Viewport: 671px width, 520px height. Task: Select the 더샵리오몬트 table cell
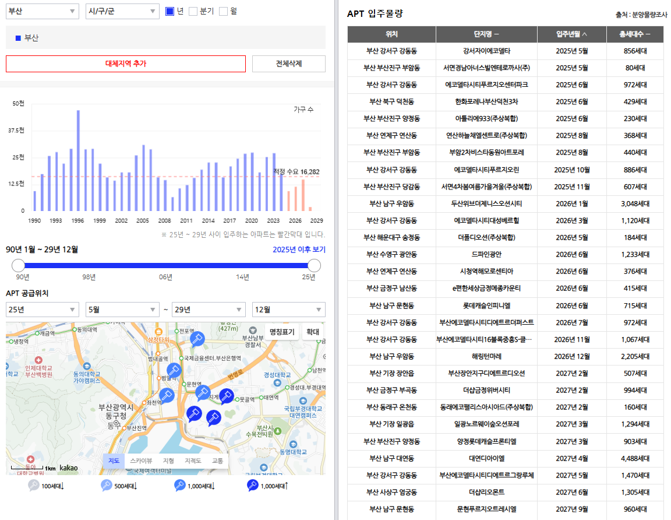tap(486, 492)
